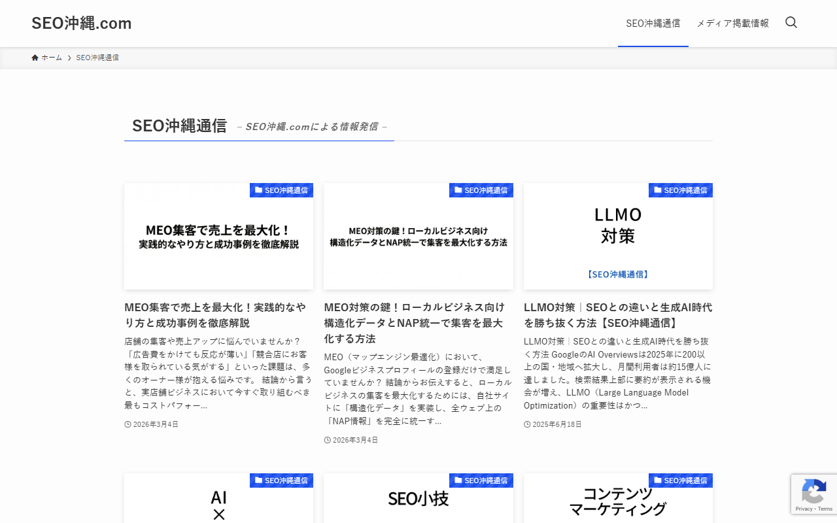The width and height of the screenshot is (837, 523).
Task: Select the SEO沖縄通信 navigation menu item
Action: [x=653, y=24]
